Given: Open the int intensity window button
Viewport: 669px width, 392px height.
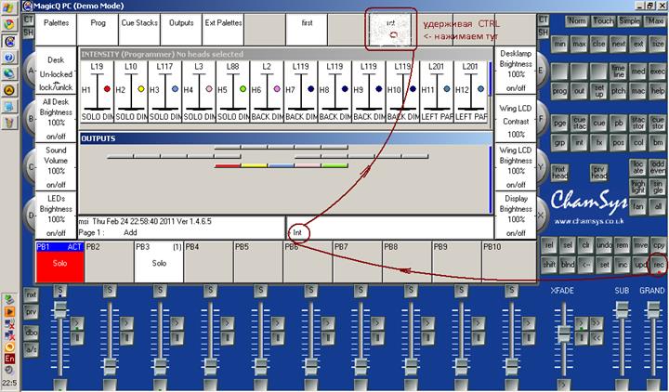Looking at the screenshot, I should pos(579,142).
